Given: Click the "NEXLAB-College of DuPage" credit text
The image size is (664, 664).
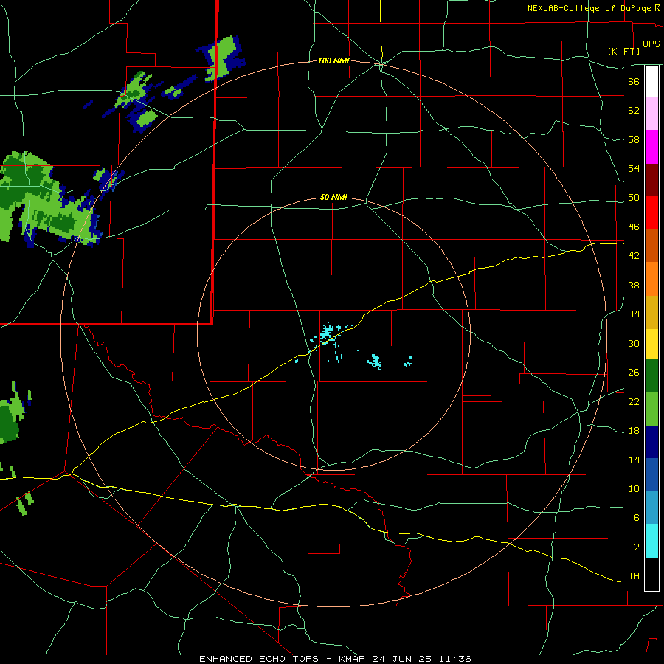Looking at the screenshot, I should [x=589, y=8].
